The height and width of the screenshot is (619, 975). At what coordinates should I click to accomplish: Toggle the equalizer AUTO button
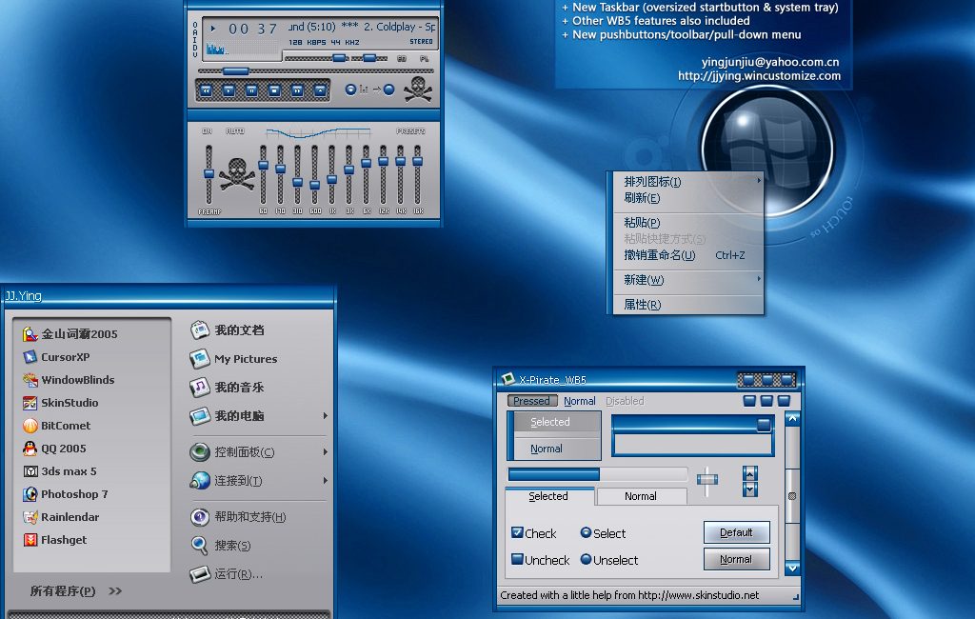coord(235,131)
